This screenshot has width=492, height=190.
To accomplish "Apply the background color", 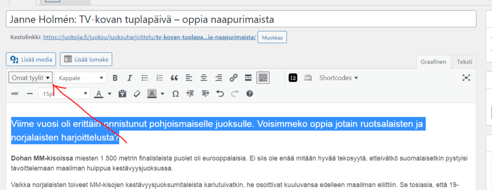I will (x=152, y=93).
